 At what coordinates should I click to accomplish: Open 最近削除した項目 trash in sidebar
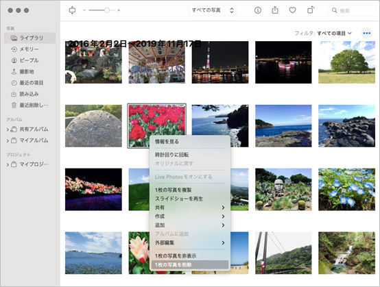29,105
